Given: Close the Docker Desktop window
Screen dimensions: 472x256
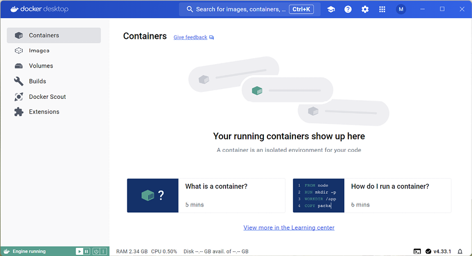Looking at the screenshot, I should pyautogui.click(x=462, y=9).
